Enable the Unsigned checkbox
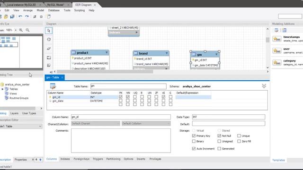The width and height of the screenshot is (303, 170). click(x=219, y=141)
